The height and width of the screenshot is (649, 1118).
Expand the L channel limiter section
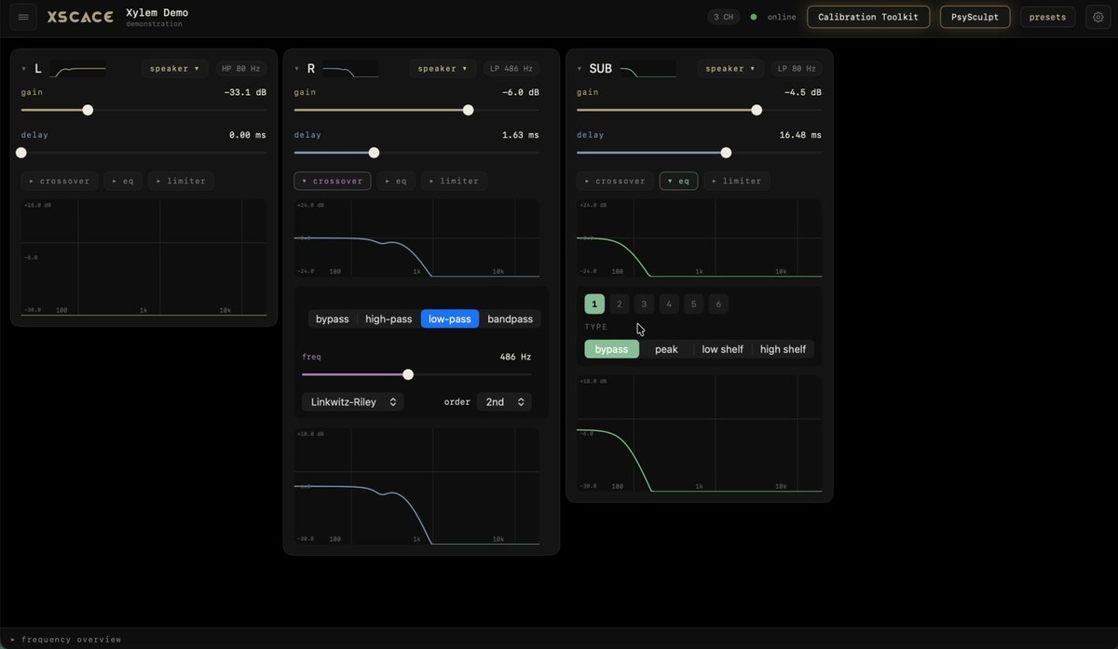[x=182, y=181]
